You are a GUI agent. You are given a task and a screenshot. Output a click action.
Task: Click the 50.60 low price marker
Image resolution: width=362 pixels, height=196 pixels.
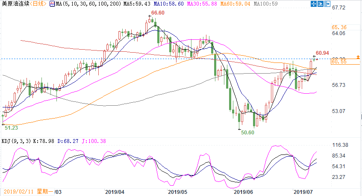[247, 133]
